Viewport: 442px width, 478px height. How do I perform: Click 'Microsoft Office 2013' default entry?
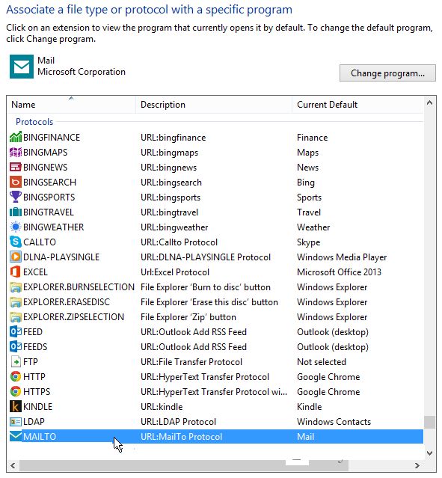339,272
